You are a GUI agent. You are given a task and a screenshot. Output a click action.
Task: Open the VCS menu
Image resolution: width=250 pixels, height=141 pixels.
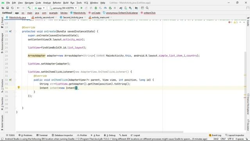pos(86,3)
